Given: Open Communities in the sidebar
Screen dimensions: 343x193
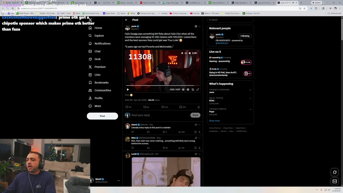Looking at the screenshot, I should click(100, 90).
